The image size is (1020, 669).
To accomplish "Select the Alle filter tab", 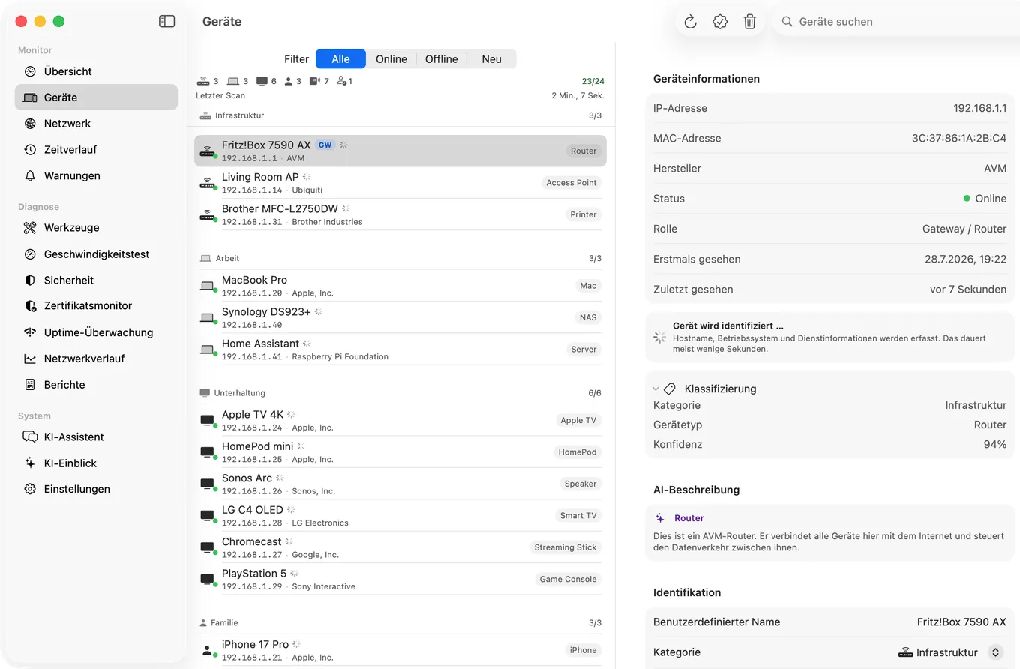I will [340, 59].
